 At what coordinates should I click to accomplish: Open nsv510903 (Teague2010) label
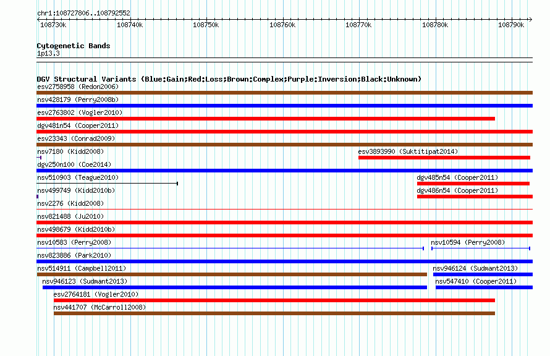[x=78, y=177]
